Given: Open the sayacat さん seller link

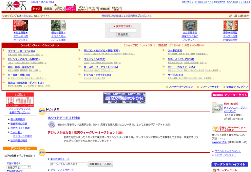Looking at the screenshot, I should (x=219, y=142).
